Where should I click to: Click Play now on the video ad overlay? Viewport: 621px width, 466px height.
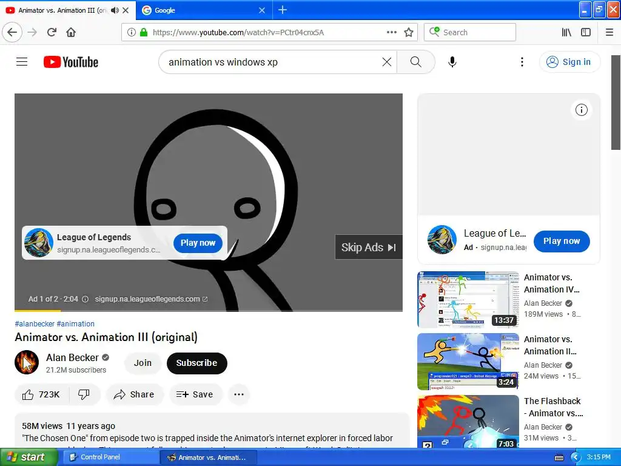tap(198, 243)
